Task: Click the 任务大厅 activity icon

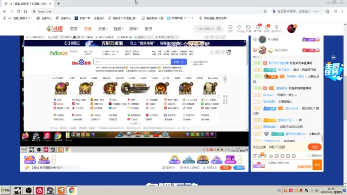Action: pyautogui.click(x=44, y=159)
